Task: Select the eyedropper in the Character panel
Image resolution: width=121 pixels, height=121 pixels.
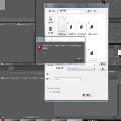Action: click(116, 51)
